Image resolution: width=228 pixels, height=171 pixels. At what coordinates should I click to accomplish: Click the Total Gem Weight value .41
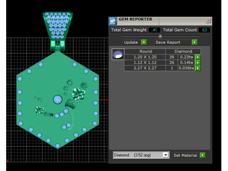pyautogui.click(x=154, y=30)
